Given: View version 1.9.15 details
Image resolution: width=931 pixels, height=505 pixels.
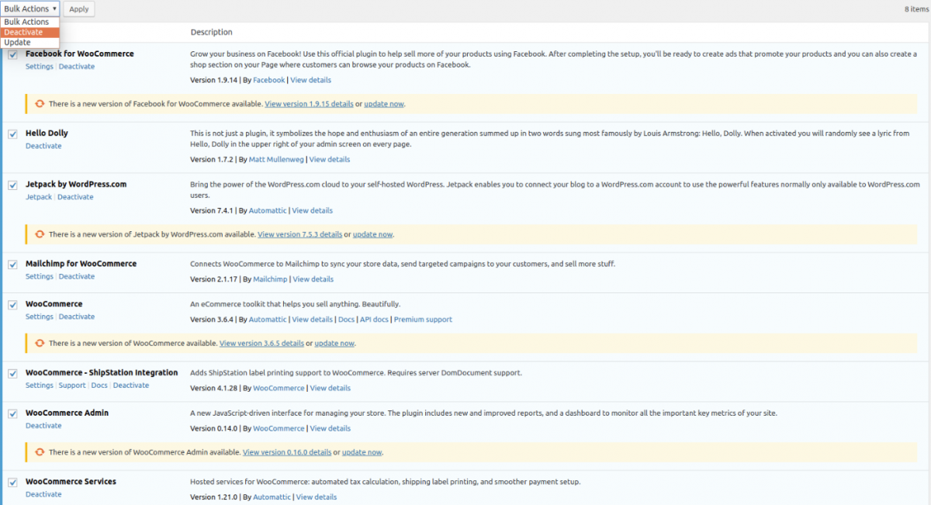Looking at the screenshot, I should click(x=309, y=104).
